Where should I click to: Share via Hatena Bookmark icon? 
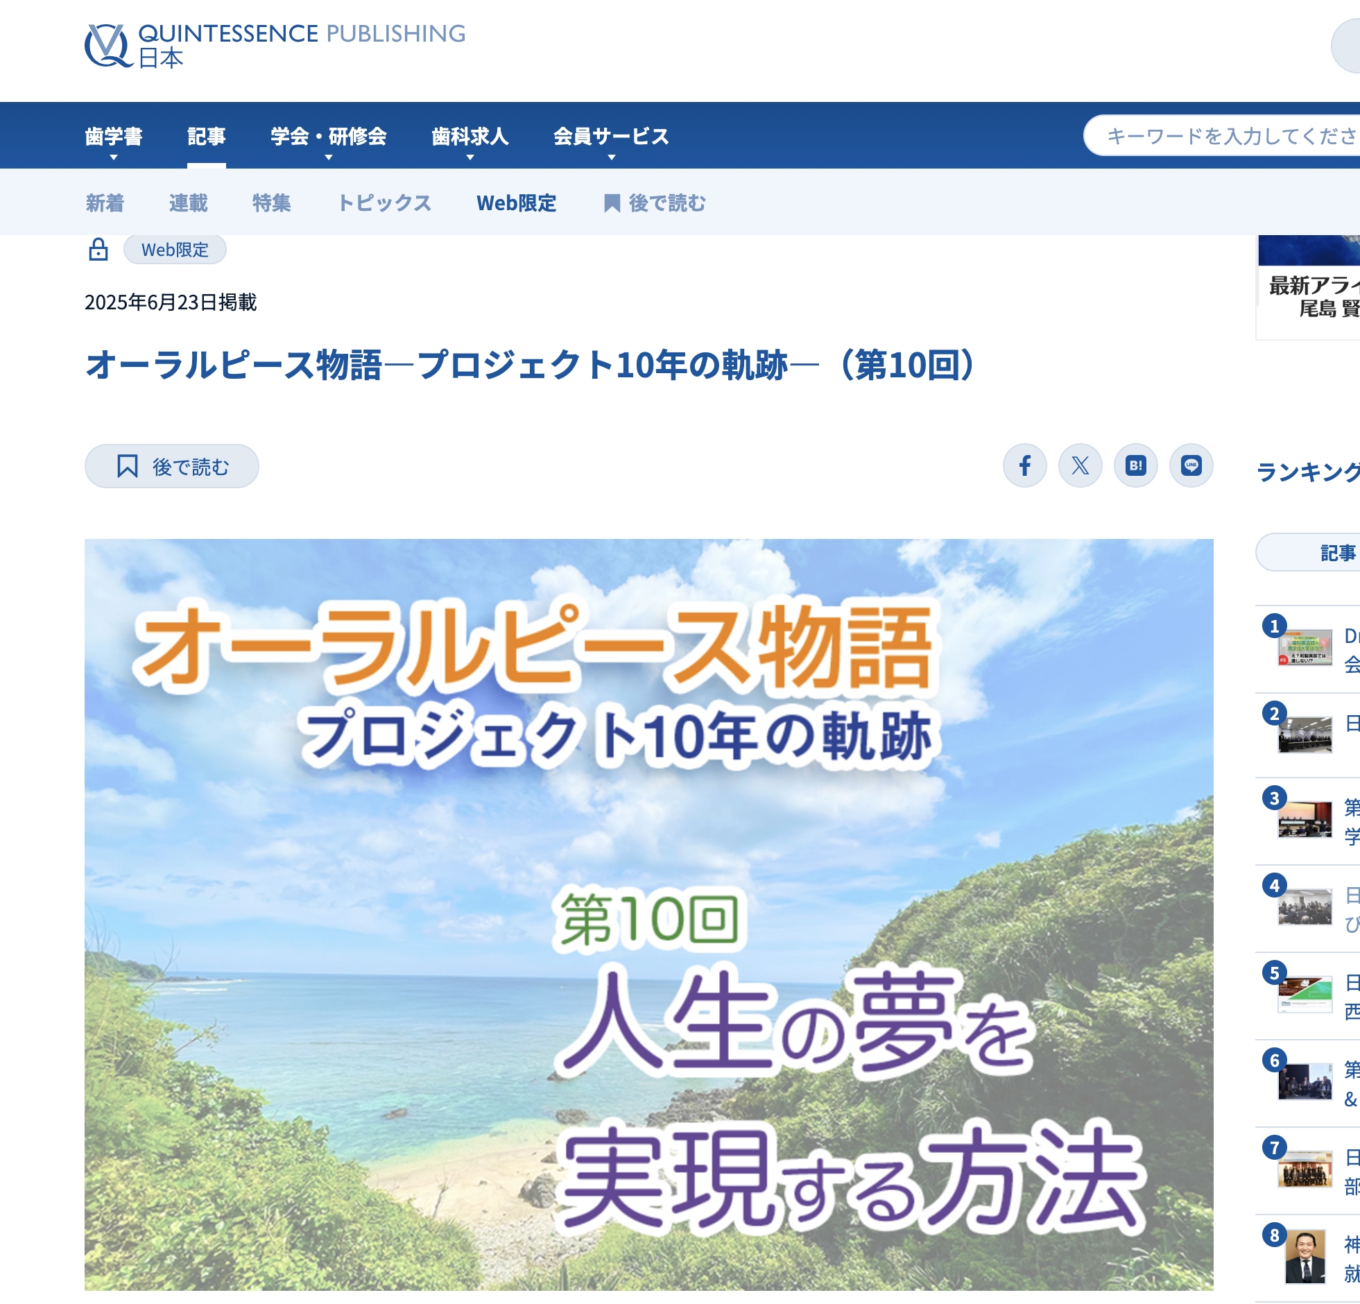point(1135,465)
